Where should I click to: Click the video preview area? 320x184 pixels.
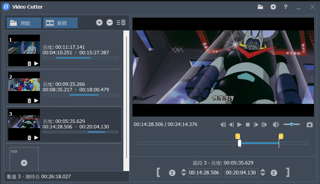click(x=223, y=67)
